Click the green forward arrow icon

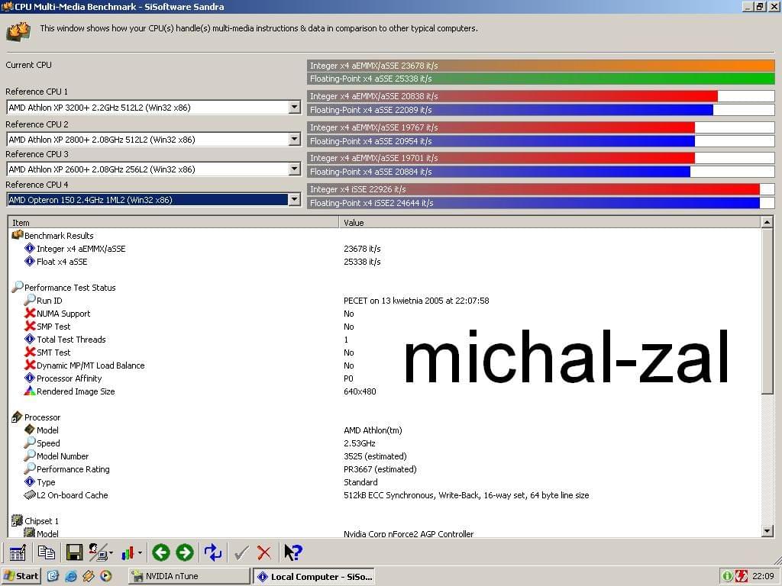pyautogui.click(x=185, y=552)
